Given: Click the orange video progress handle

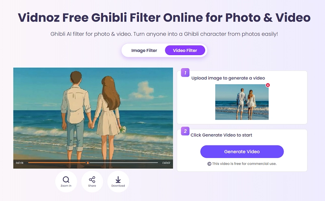Looking at the screenshot, I should pos(88,163).
